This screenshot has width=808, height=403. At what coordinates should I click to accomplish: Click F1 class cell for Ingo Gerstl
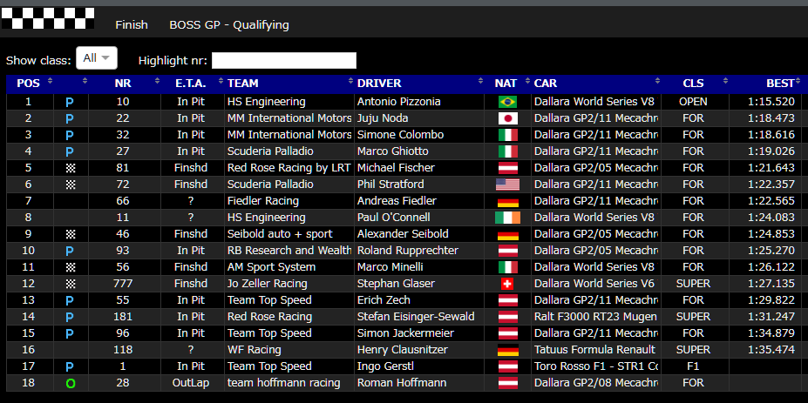(693, 366)
